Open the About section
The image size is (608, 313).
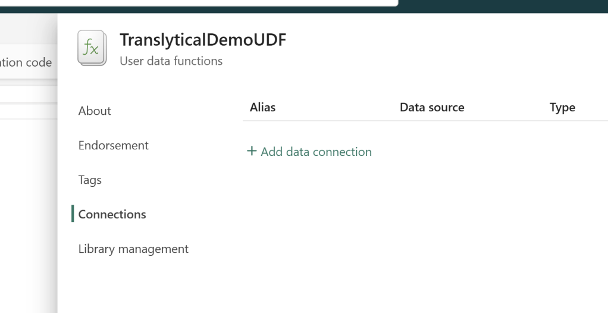[x=95, y=111]
